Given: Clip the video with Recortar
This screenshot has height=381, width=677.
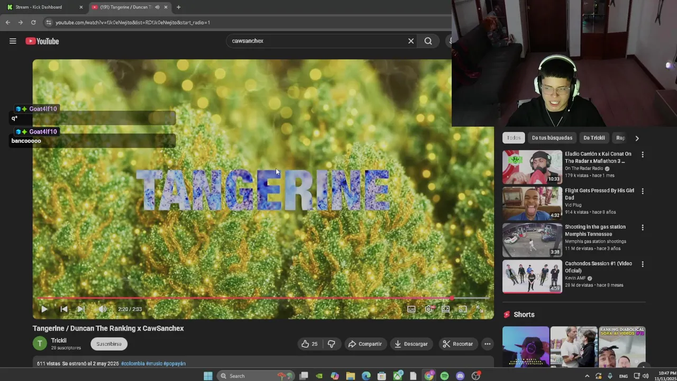Looking at the screenshot, I should [x=458, y=344].
